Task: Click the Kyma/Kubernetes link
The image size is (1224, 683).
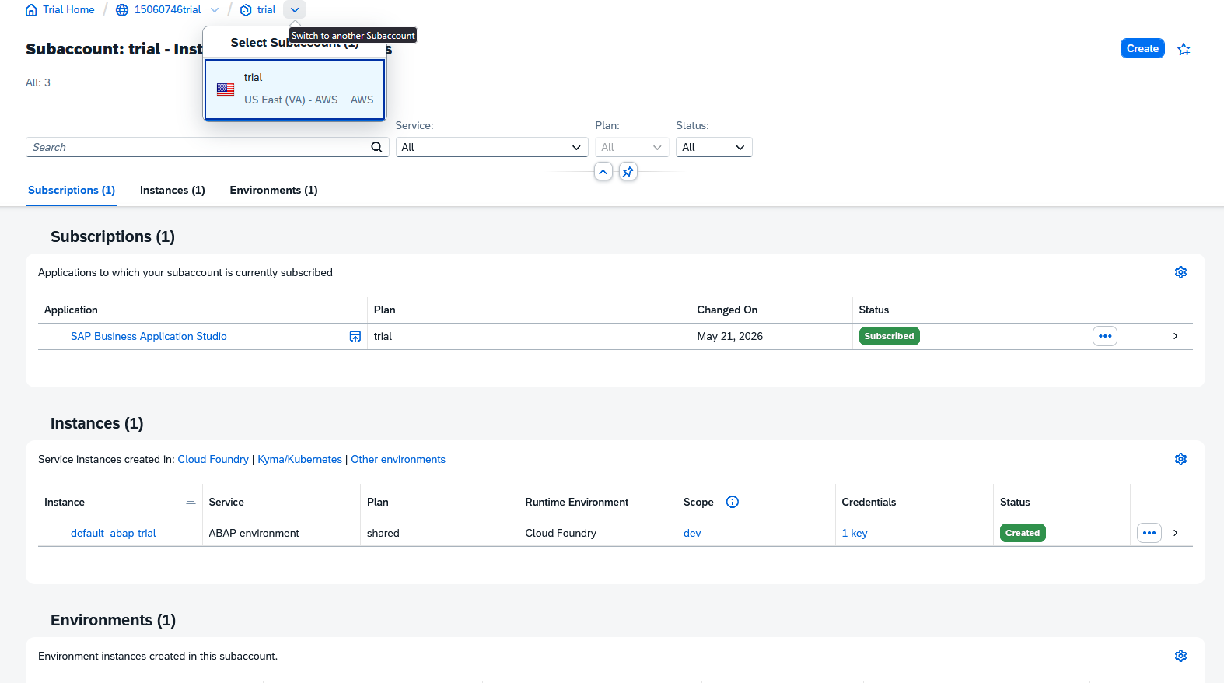Action: point(300,459)
